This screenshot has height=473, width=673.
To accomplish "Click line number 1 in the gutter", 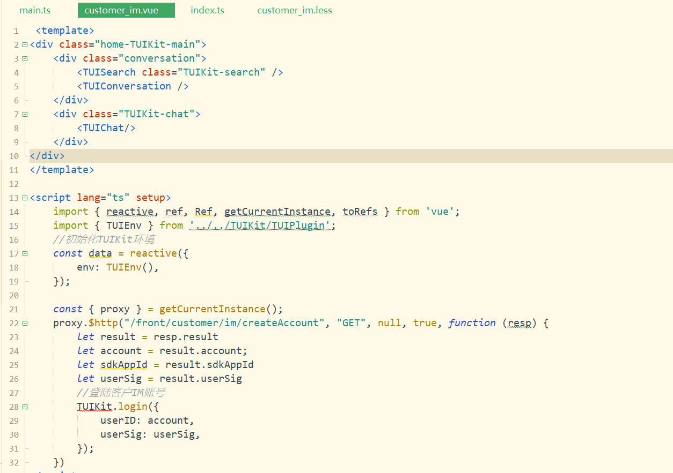I will (16, 31).
